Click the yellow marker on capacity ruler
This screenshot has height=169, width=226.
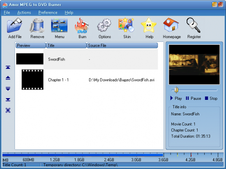pyautogui.click(x=178, y=155)
